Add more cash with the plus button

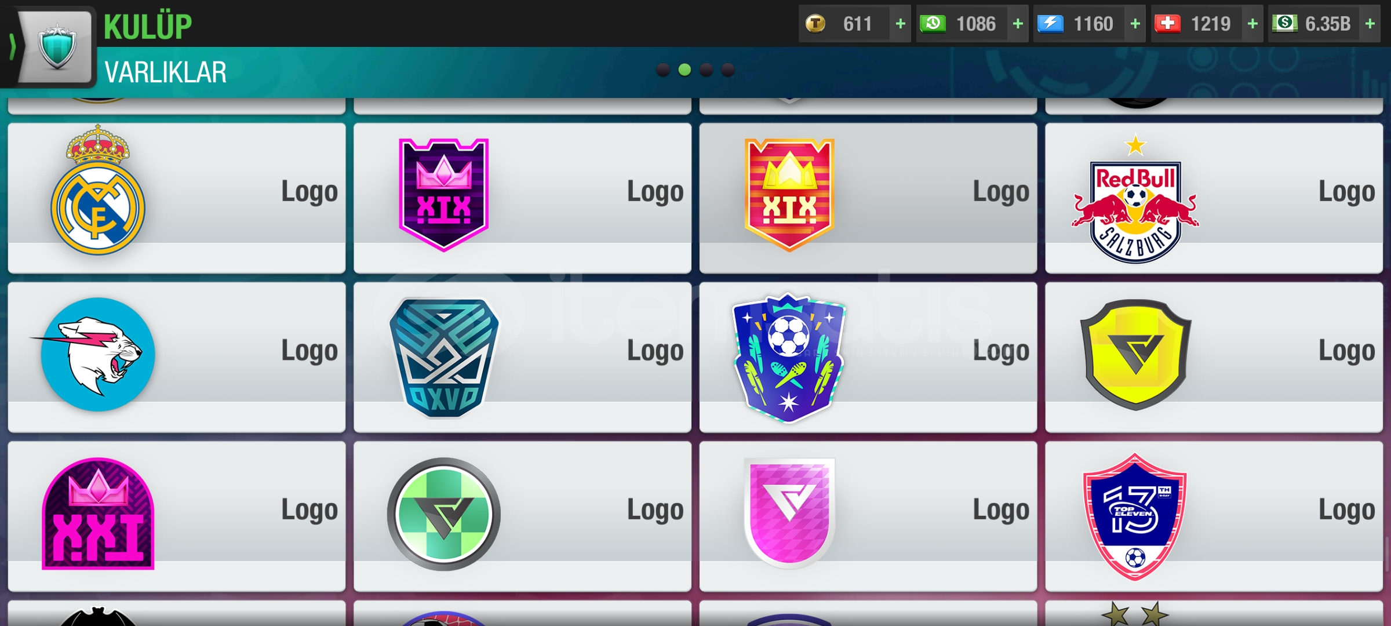1370,24
